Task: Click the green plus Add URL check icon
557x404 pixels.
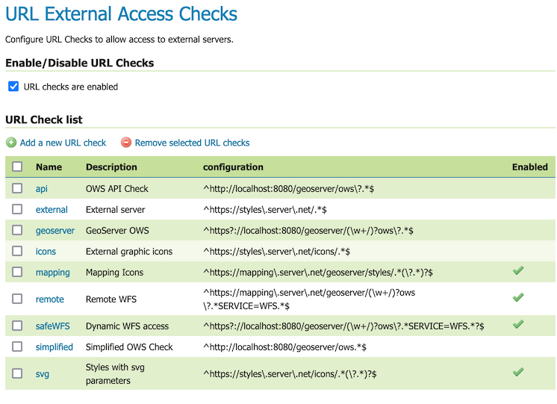Action: point(11,143)
